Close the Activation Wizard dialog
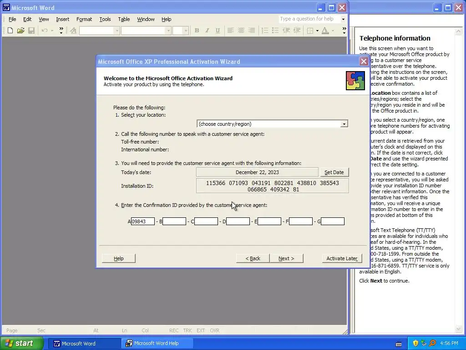The width and height of the screenshot is (466, 350). (364, 62)
